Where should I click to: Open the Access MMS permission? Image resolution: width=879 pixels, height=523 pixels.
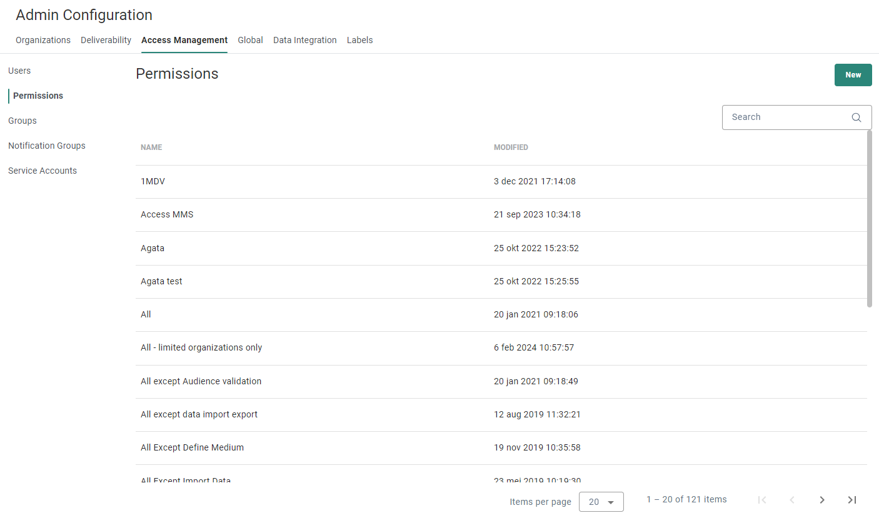click(167, 214)
